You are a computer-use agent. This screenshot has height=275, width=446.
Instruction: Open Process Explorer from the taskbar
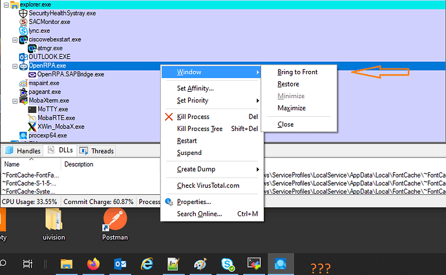pos(281,264)
